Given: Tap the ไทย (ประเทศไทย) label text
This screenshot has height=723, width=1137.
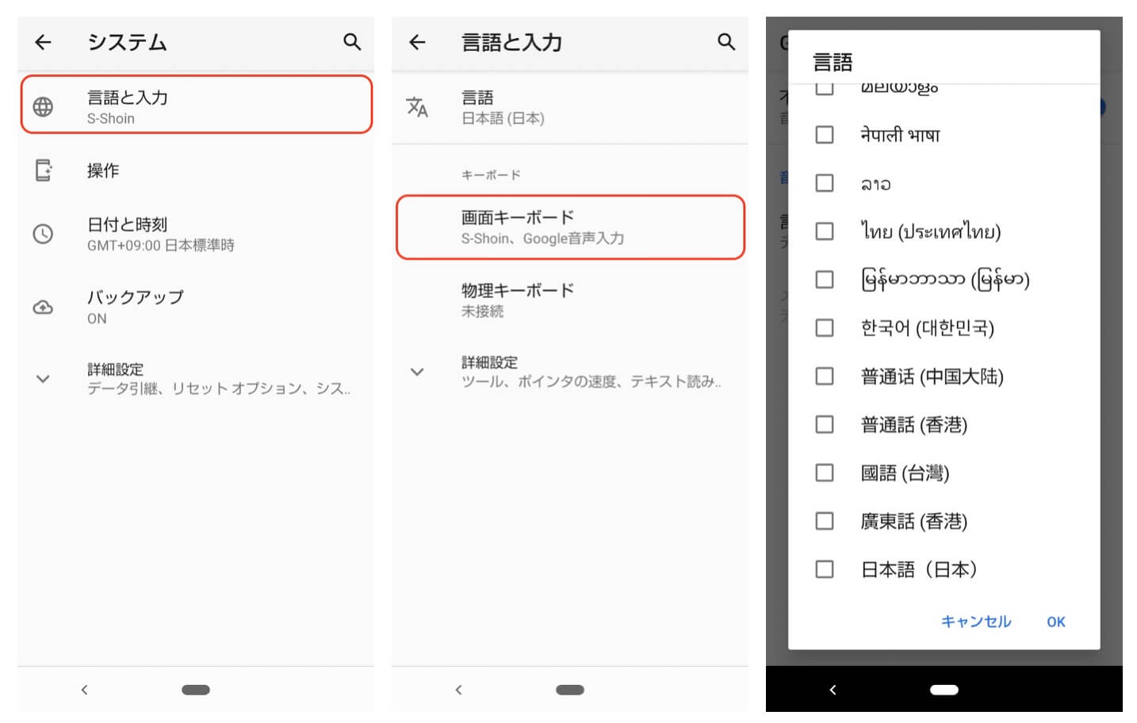Looking at the screenshot, I should coord(931,231).
